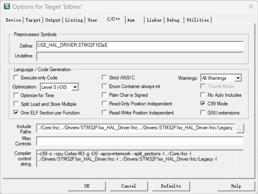This screenshot has width=258, height=194.
Task: Open Help for this dialog
Action: click(236, 186)
